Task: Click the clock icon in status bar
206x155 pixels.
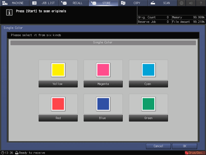Action: (x=3, y=153)
